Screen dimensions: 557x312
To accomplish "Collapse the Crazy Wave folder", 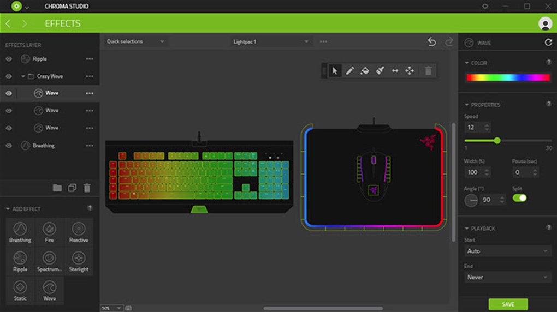I will [x=23, y=76].
